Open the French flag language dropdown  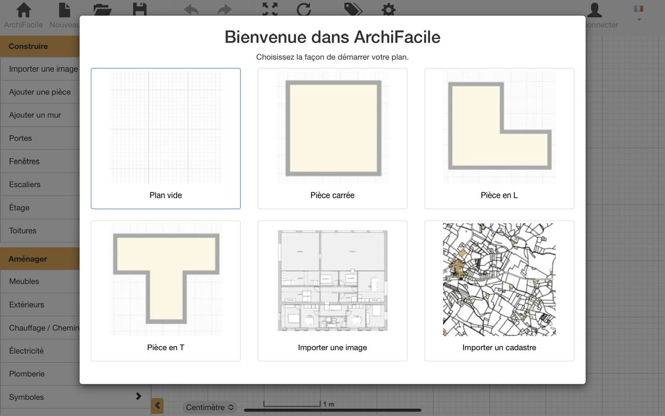click(639, 12)
